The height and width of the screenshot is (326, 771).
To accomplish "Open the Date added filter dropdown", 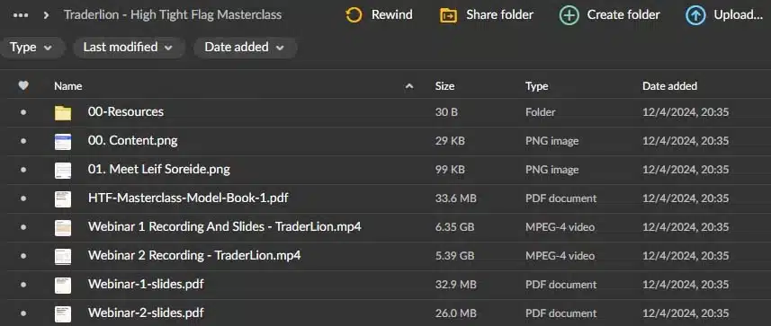I will coord(245,48).
